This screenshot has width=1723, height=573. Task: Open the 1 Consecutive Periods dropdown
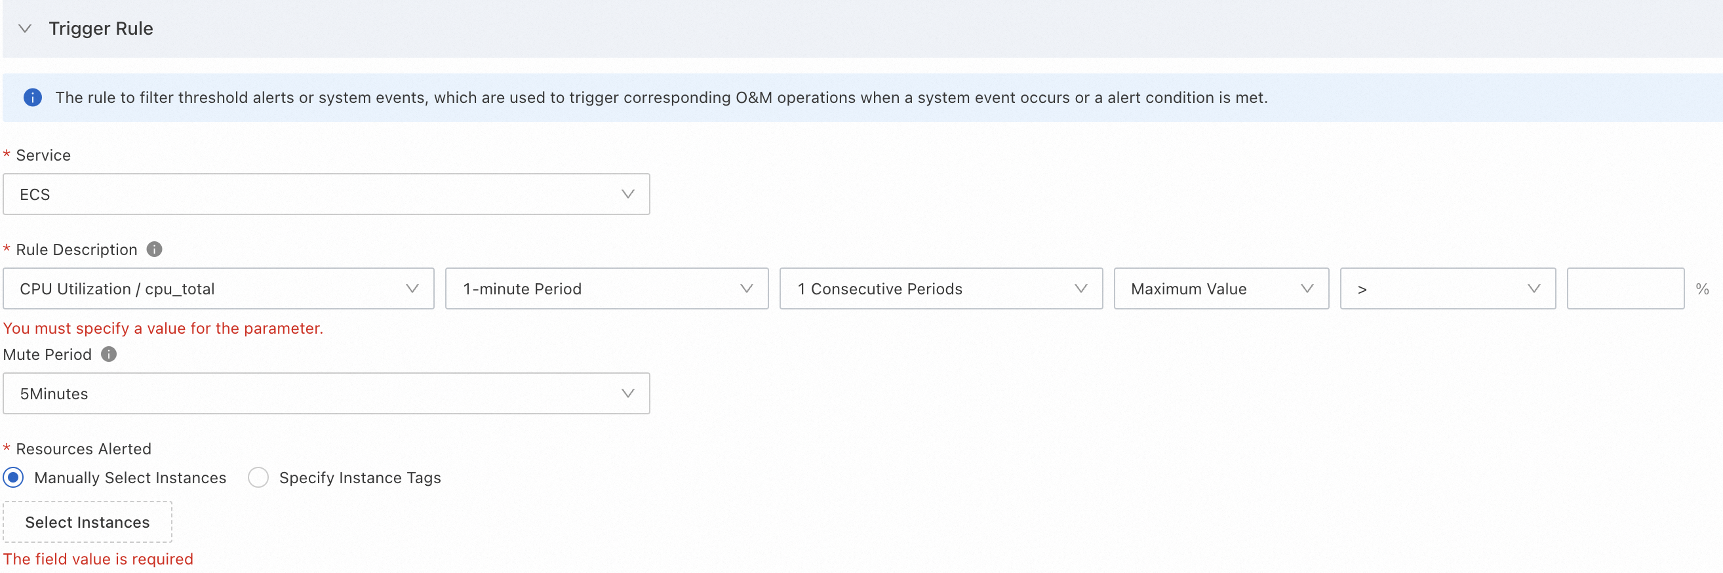(940, 289)
